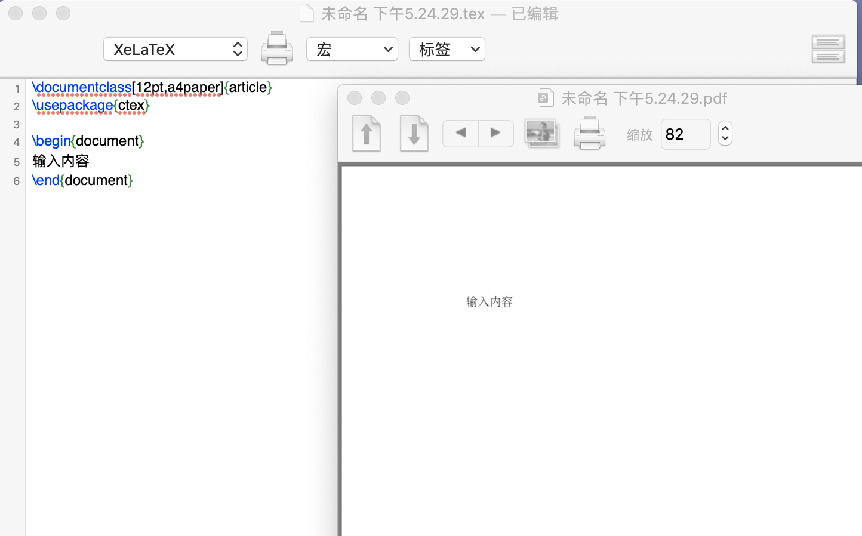Open the 宏 macros dropdown
Image resolution: width=862 pixels, height=536 pixels.
pyautogui.click(x=352, y=49)
